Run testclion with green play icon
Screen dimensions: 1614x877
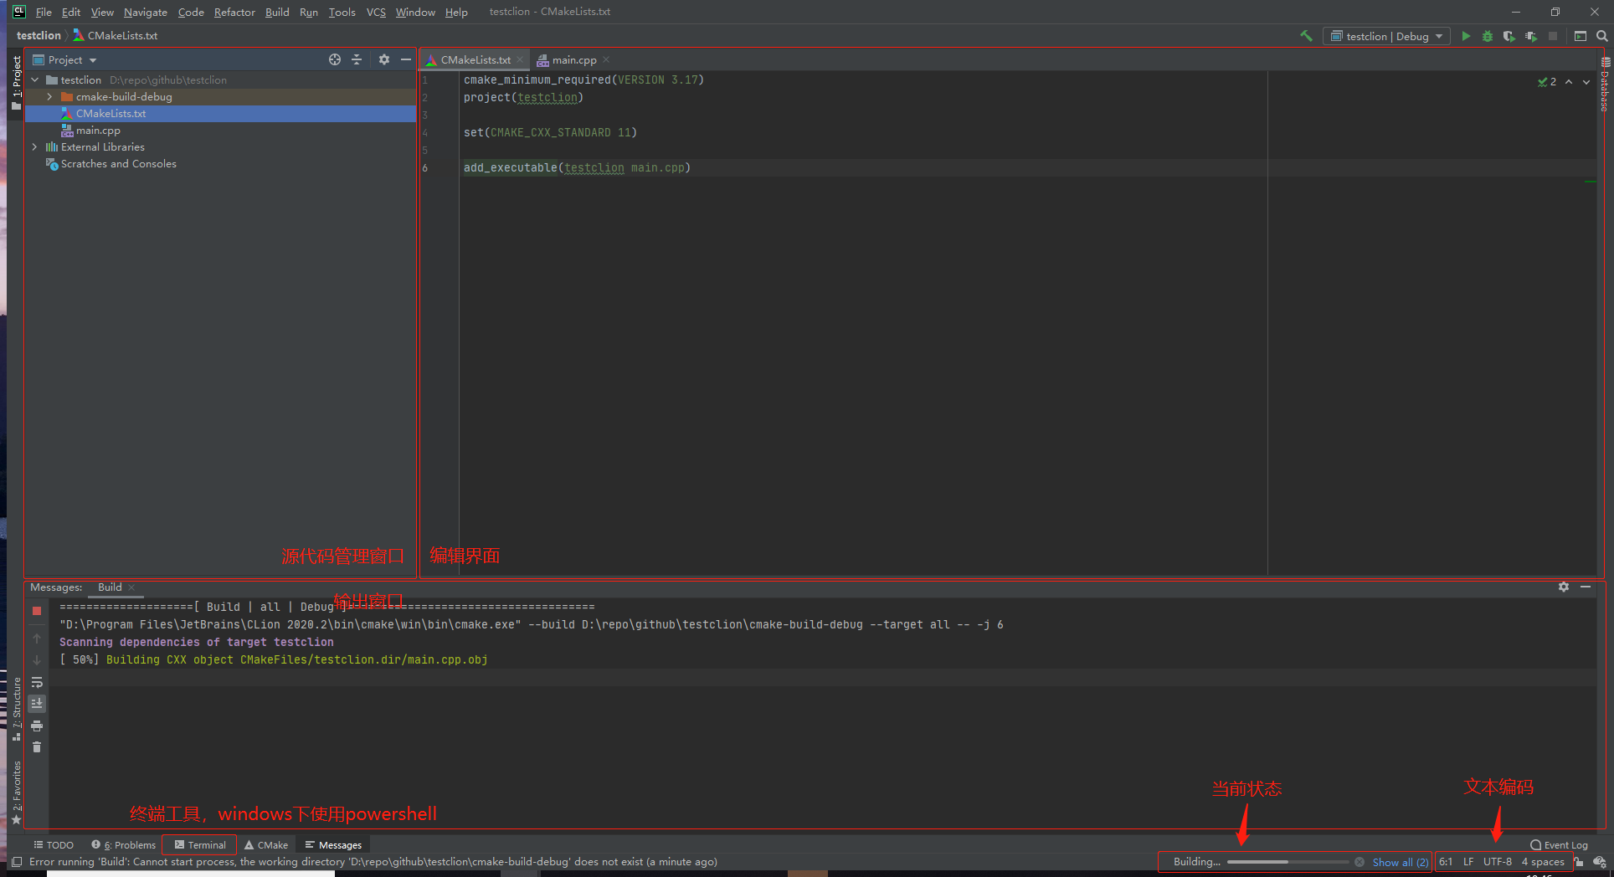(x=1466, y=36)
